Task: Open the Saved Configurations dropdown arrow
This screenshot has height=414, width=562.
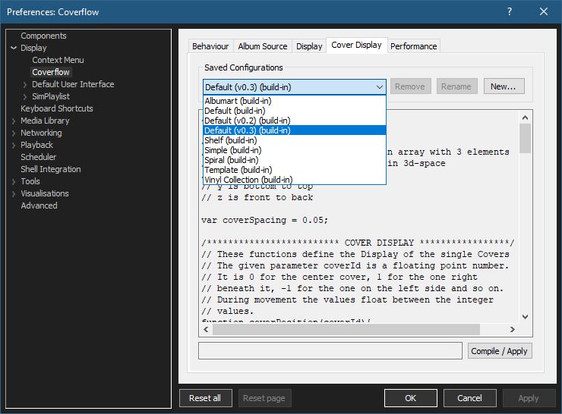Action: click(380, 86)
